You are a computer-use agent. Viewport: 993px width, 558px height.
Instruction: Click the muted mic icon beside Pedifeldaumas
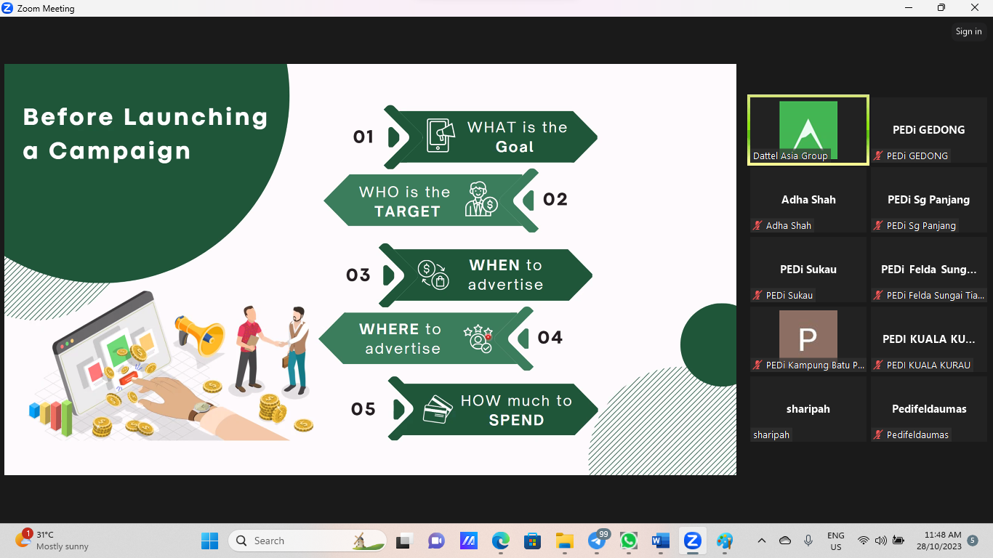click(x=879, y=435)
